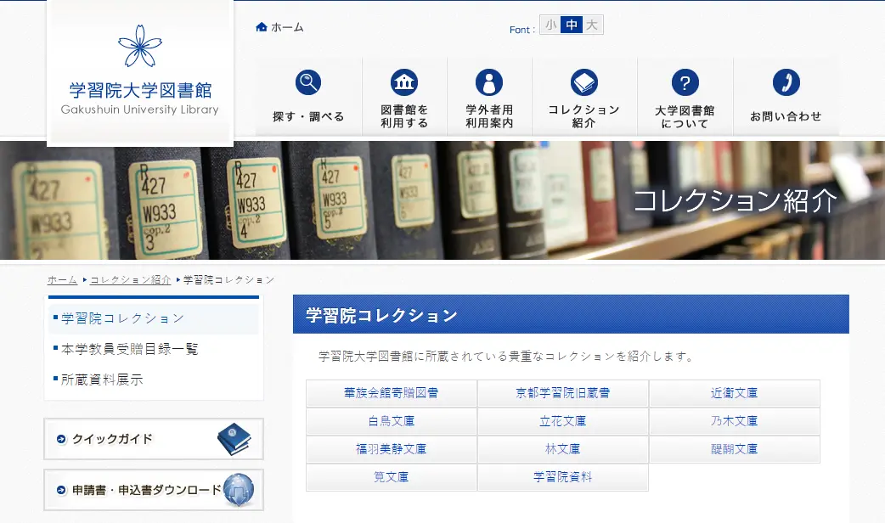Click the question mark icon
Viewport: 885px width, 523px height.
click(685, 82)
